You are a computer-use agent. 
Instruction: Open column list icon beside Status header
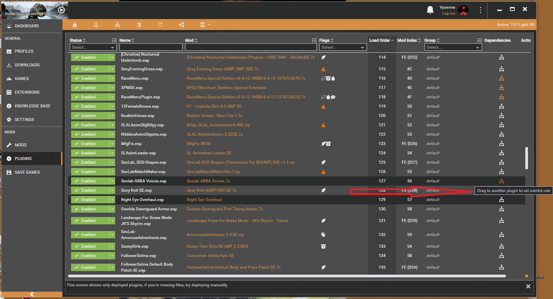(114, 40)
